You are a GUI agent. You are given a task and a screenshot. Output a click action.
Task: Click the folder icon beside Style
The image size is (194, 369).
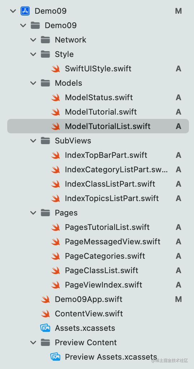pyautogui.click(x=45, y=54)
